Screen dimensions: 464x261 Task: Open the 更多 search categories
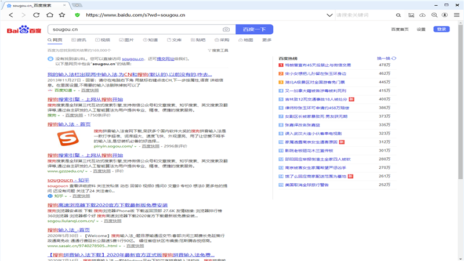point(266,40)
